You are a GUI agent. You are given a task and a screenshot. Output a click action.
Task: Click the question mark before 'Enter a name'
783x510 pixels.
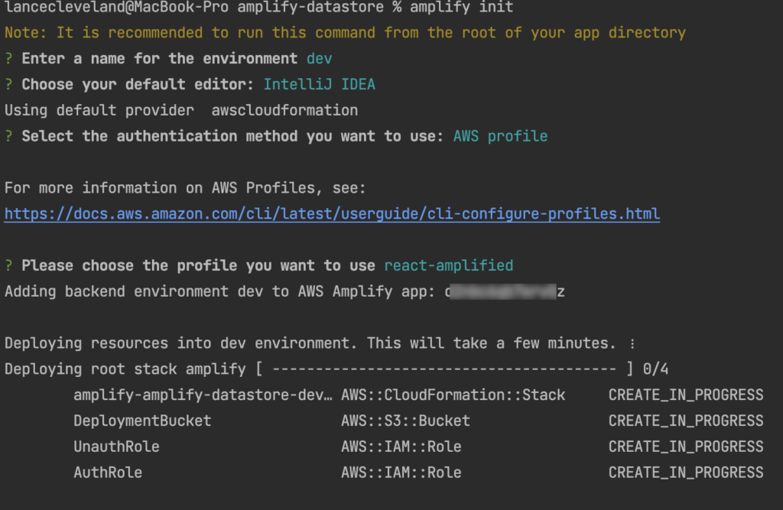[8, 59]
